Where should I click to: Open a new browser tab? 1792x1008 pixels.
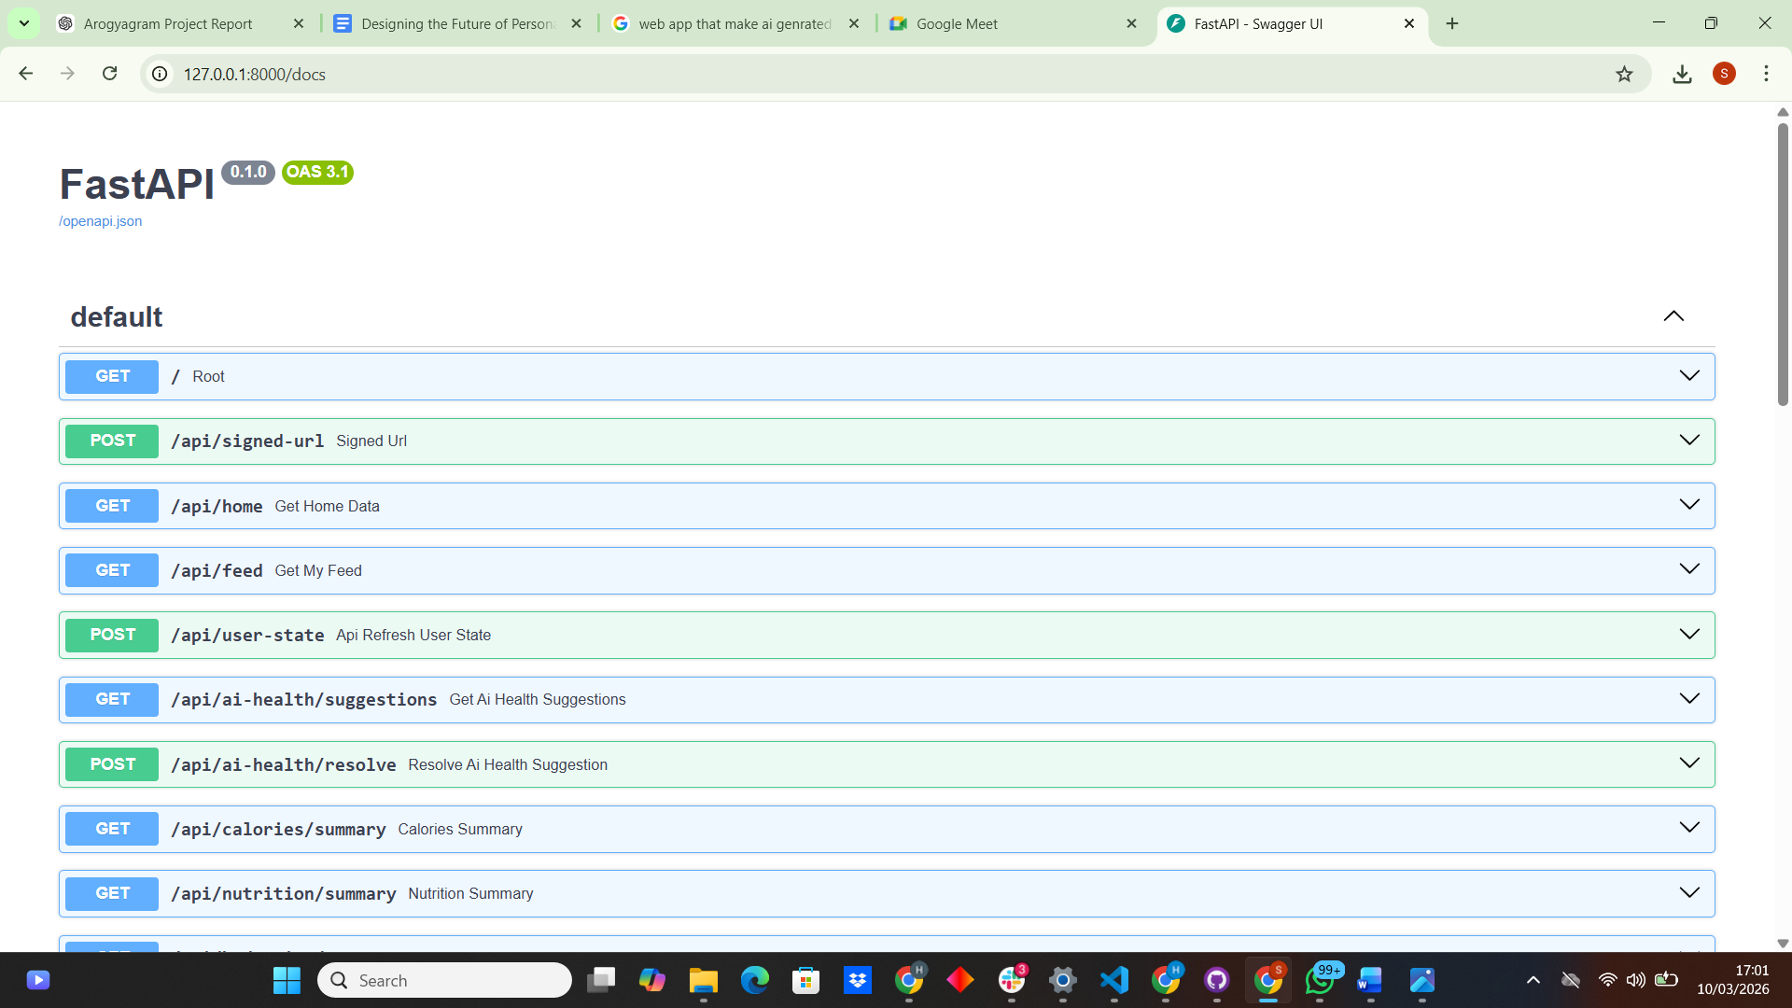(x=1452, y=23)
